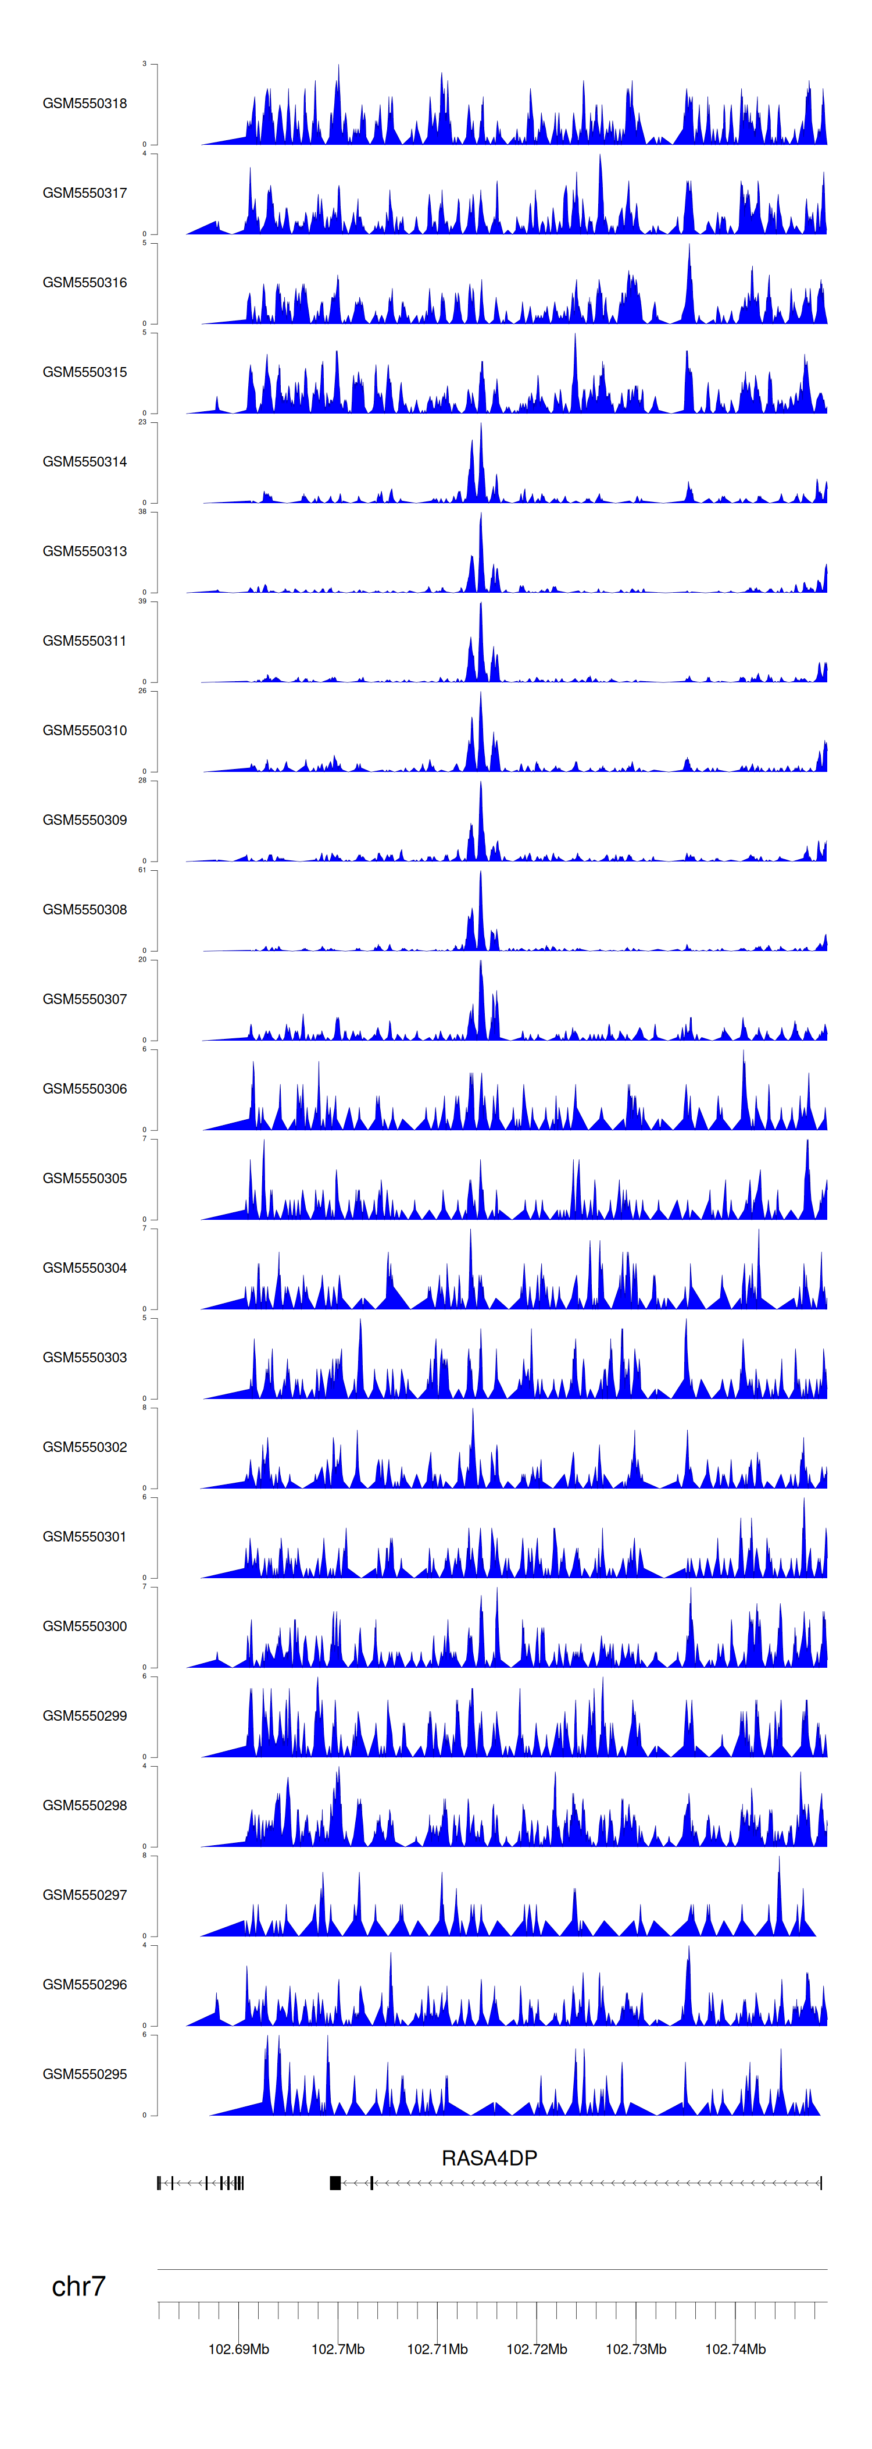872x2449 pixels.
Task: Click the GSM5550308 track name
Action: (84, 910)
